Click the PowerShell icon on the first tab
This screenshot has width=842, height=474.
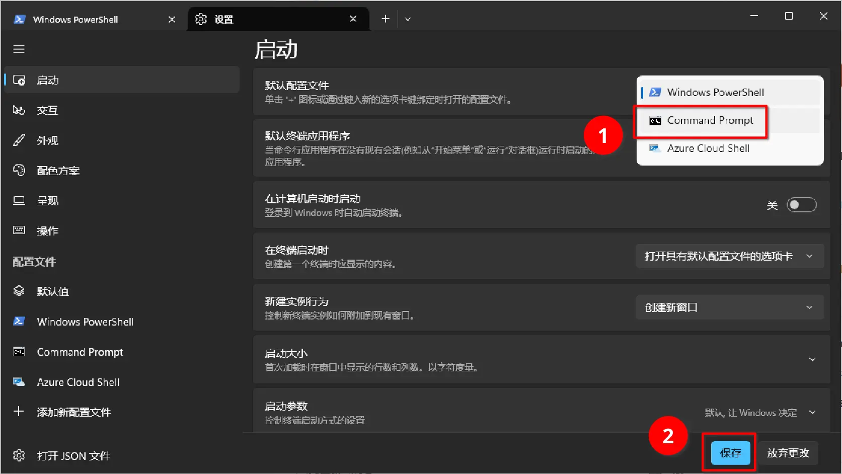20,19
